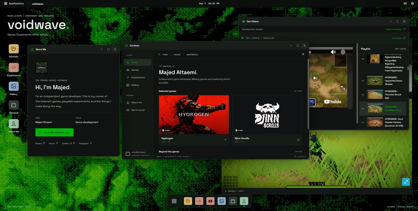
Task: Click the grid view icon in Portfolio window
Action: coord(303,54)
